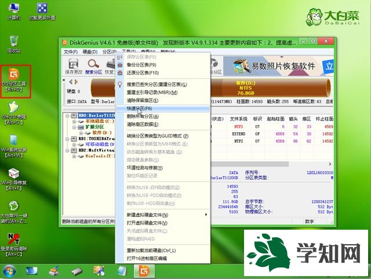The width and height of the screenshot is (371, 279).
Task: Choose 删除所有分区(A) menu entry
Action: (x=162, y=116)
